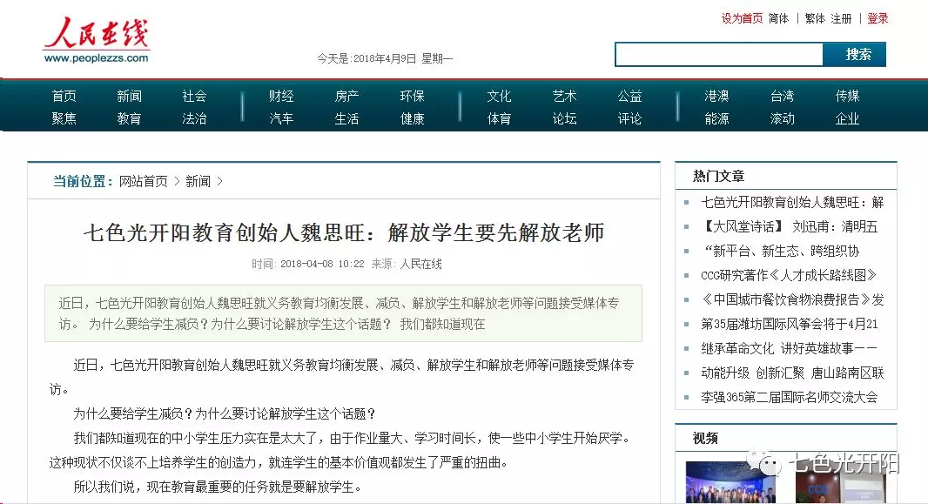
Task: Open hot article 《中国城市餐饮食物浪费报告》
Action: (x=792, y=299)
